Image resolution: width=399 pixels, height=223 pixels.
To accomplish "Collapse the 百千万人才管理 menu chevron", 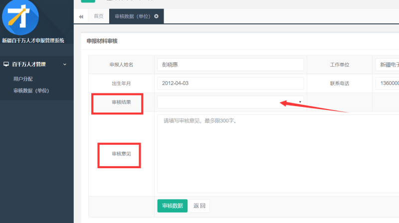I will [64, 64].
